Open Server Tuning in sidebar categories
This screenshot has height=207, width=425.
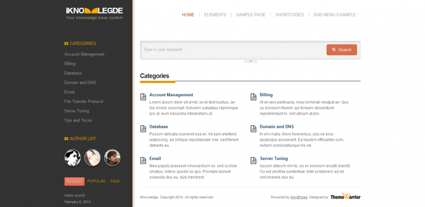pos(76,111)
